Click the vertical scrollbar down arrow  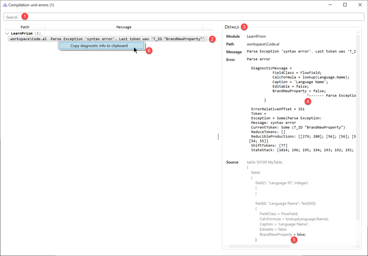(358, 242)
